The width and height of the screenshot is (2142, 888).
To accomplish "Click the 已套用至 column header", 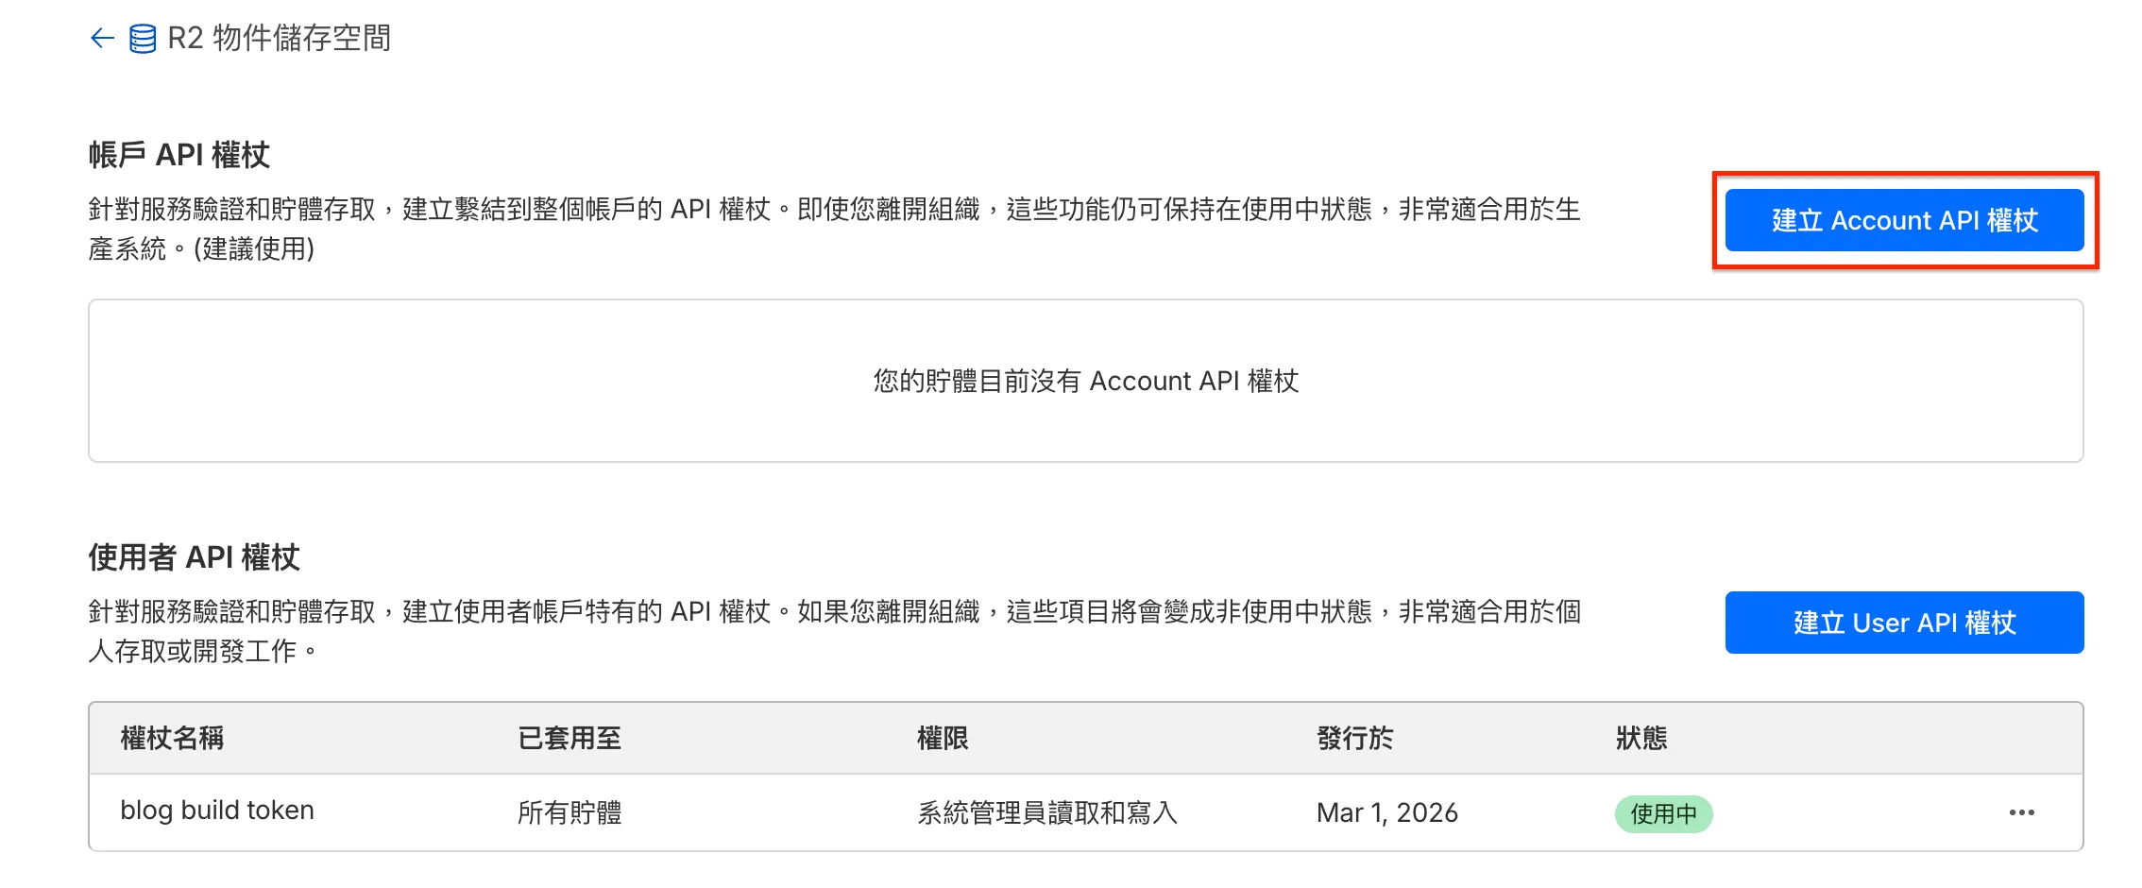I will click(x=569, y=738).
